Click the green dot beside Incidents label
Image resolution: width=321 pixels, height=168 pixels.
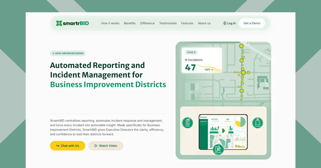coord(186,60)
